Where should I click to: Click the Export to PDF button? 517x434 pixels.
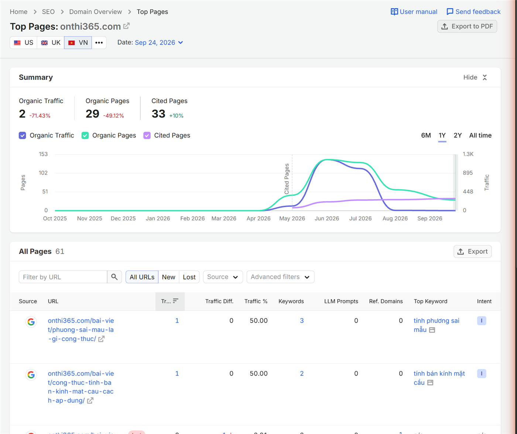tap(467, 26)
